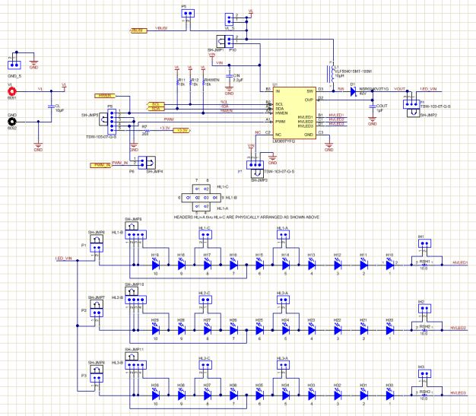Image resolution: width=476 pixels, height=416 pixels.
Task: Click the HL1-A two-pin header
Action: point(283,235)
